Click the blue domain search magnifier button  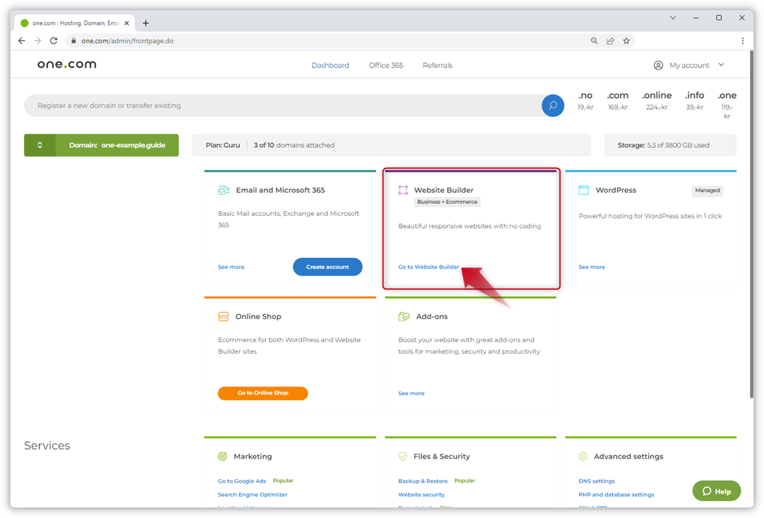coord(552,106)
